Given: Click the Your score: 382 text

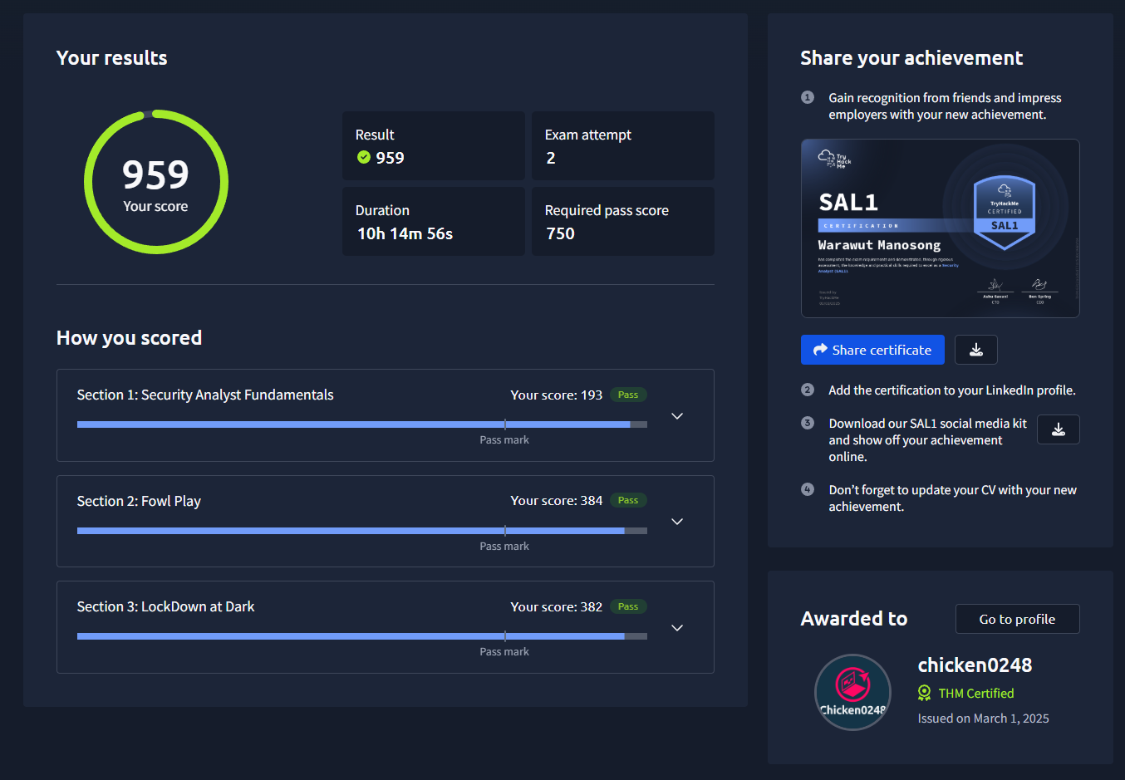Looking at the screenshot, I should 556,606.
